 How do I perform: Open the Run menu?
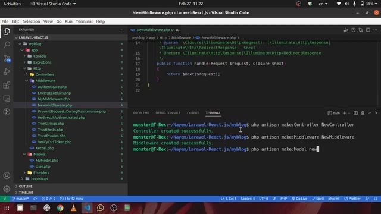point(68,21)
